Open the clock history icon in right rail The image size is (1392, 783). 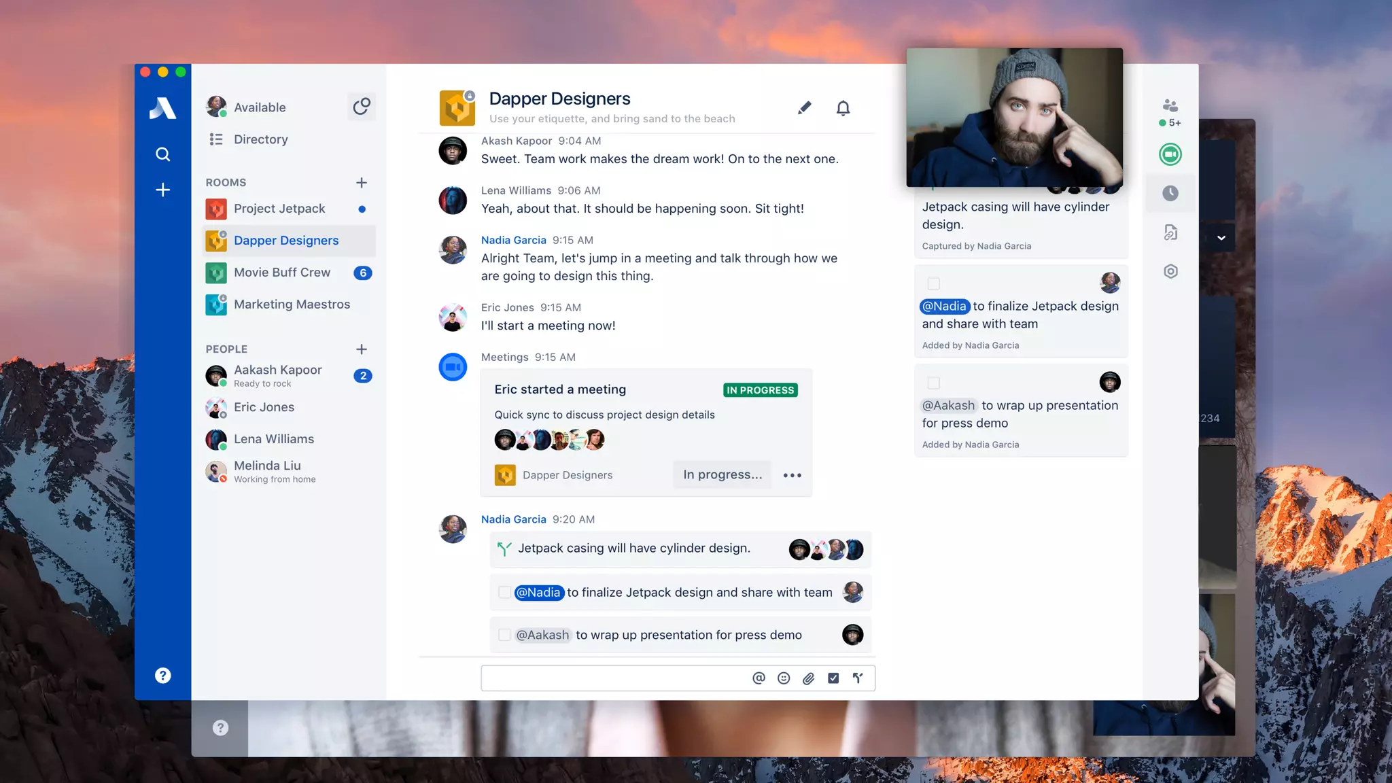point(1170,193)
